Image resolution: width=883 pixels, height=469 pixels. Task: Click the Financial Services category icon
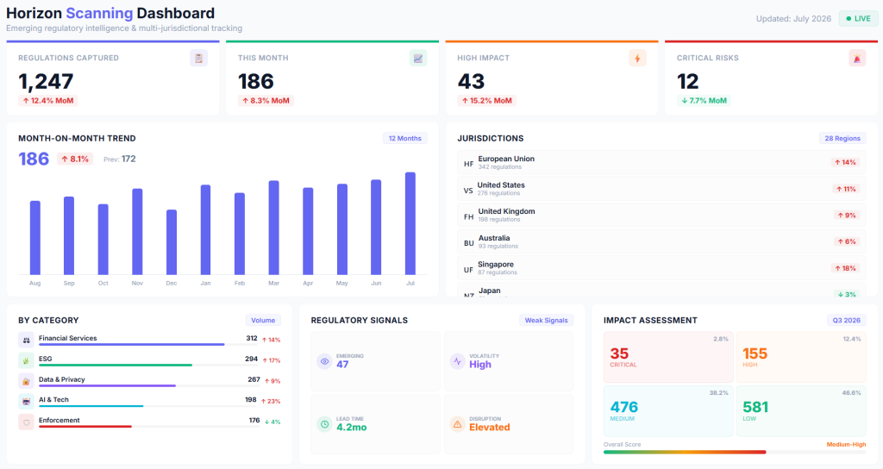click(x=26, y=340)
